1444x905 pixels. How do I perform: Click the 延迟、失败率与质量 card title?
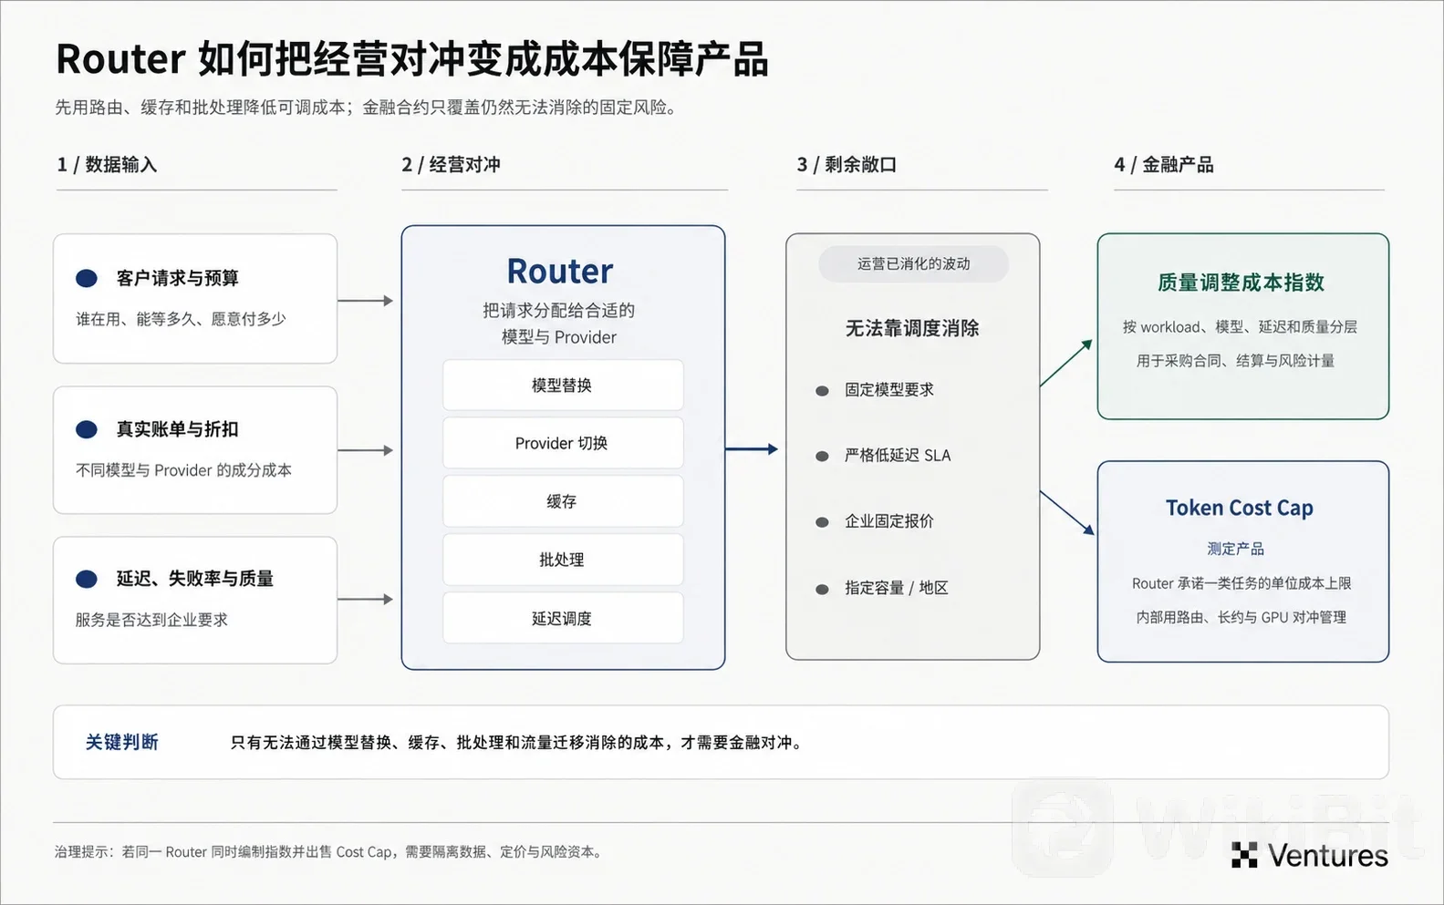[x=194, y=579]
